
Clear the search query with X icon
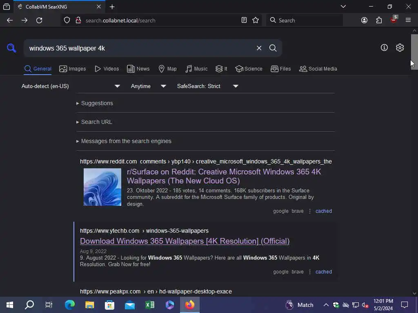click(x=259, y=48)
